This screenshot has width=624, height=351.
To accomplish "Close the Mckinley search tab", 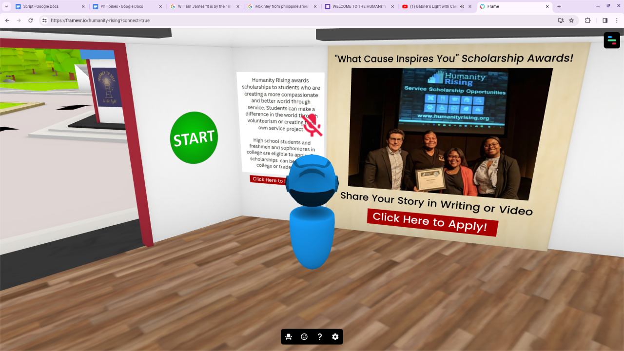I will pos(315,6).
